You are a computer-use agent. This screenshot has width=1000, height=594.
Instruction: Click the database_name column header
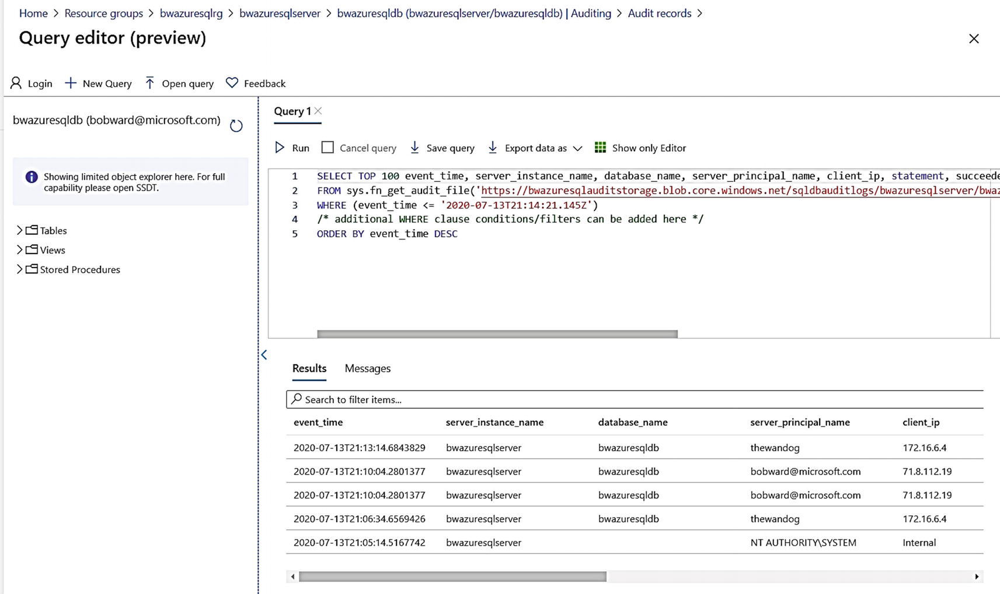point(633,422)
